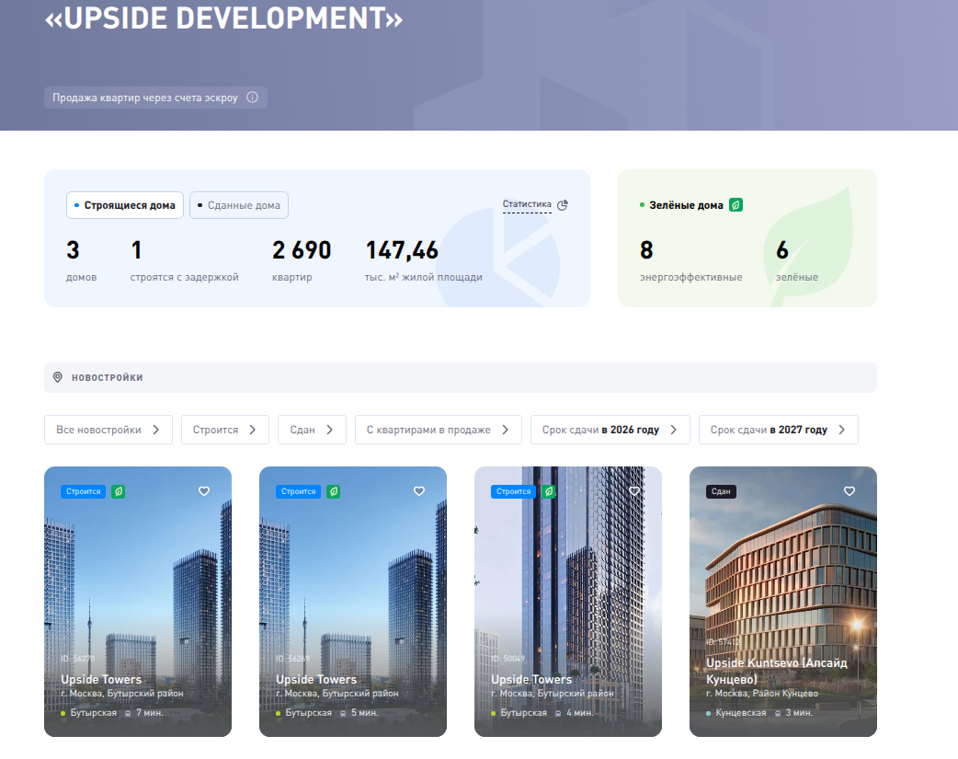Image resolution: width=958 pixels, height=759 pixels.
Task: Click the green leaf badge beside Зелёные дома
Action: click(736, 205)
